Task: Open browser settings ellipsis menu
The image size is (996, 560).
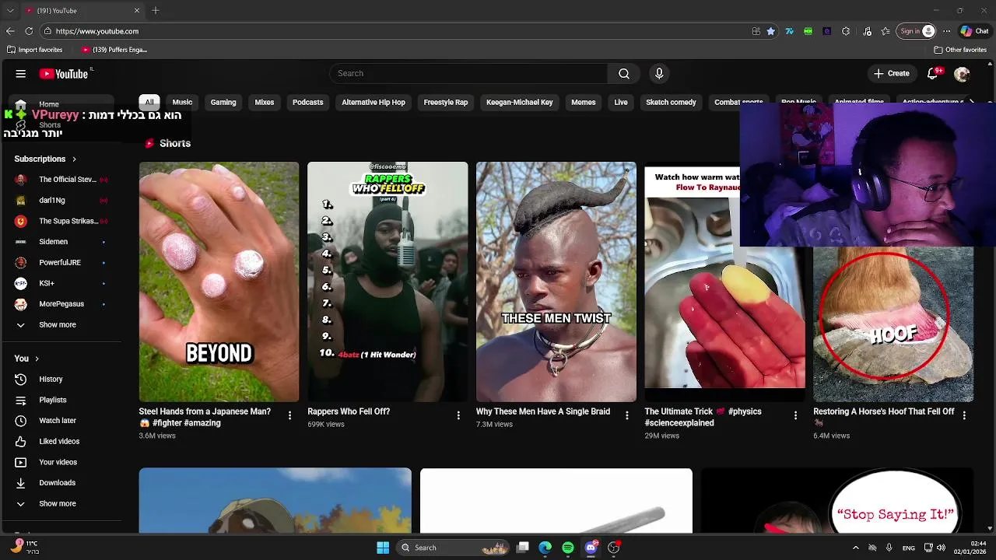Action: 946,31
